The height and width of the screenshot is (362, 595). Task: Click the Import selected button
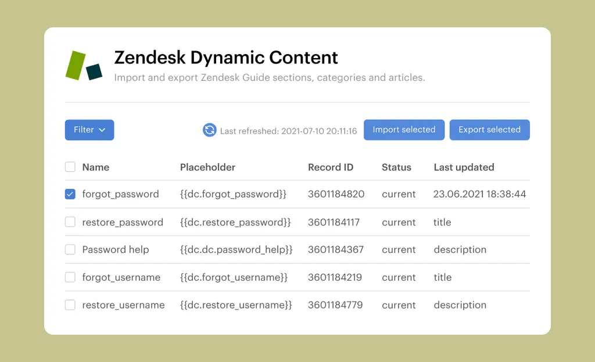(x=404, y=130)
